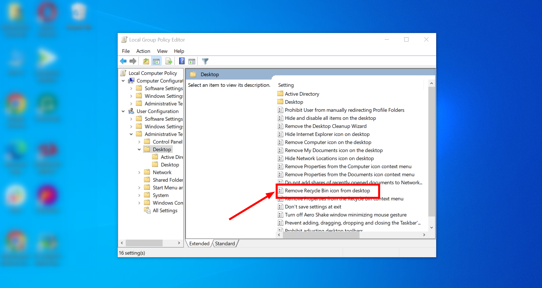Select the Up one level icon

coord(146,61)
